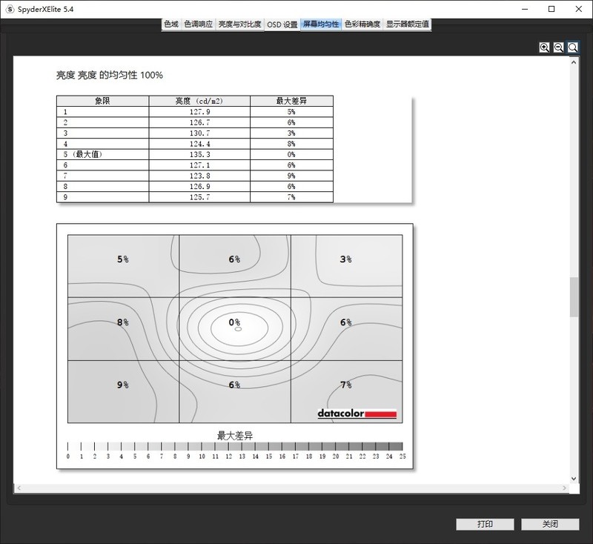Click the 125.7 brightness cell
Screen dimensions: 593x544
199,197
